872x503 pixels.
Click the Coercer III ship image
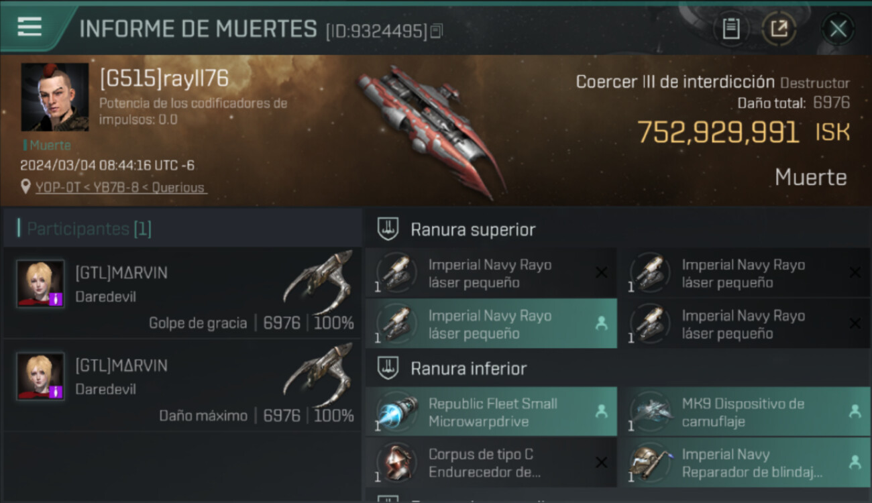pyautogui.click(x=429, y=131)
